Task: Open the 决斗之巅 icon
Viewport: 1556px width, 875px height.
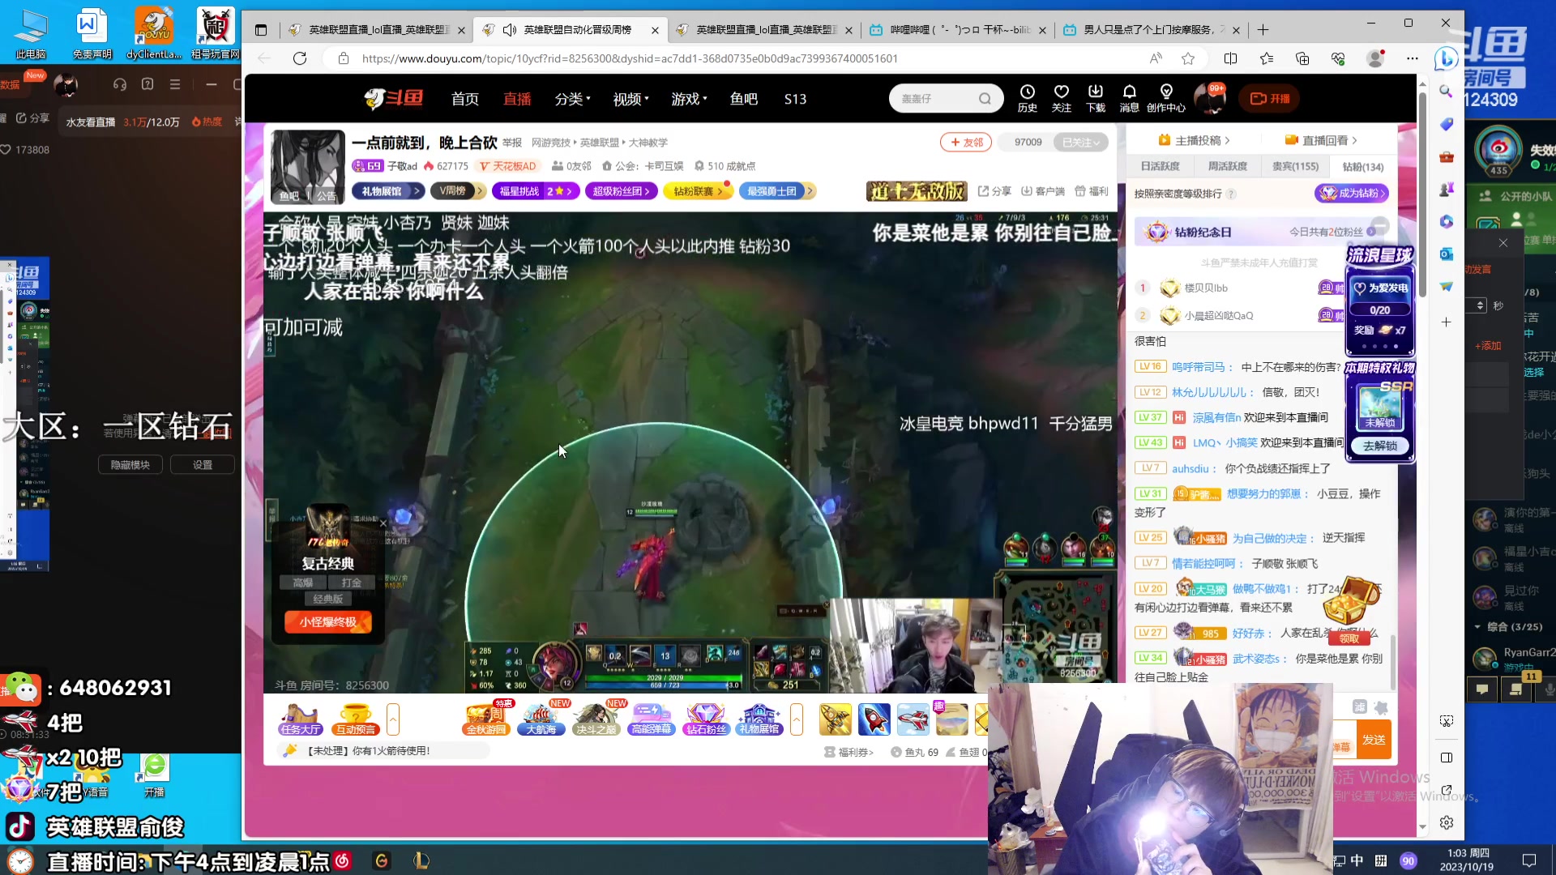Action: point(596,719)
